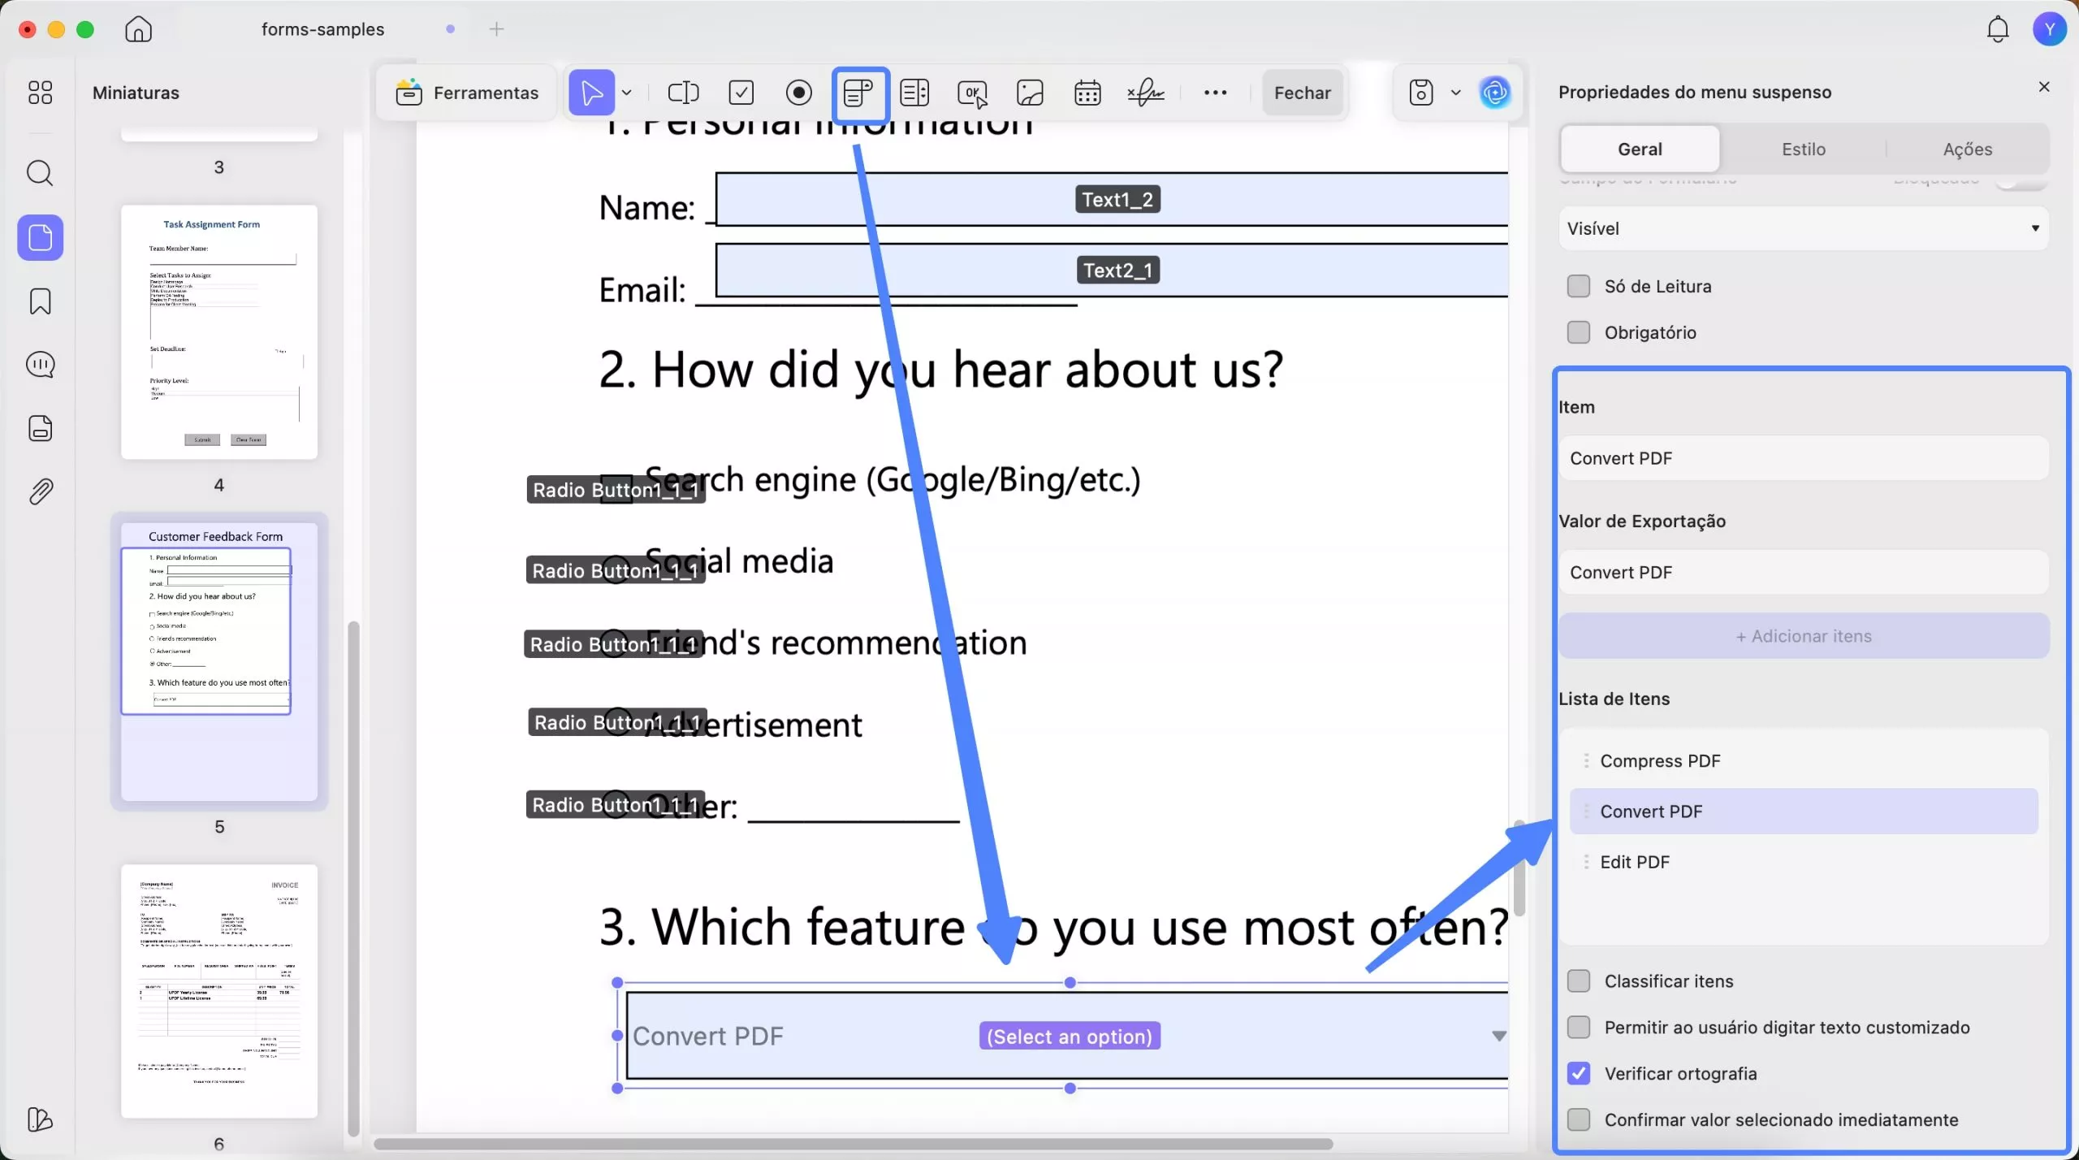The height and width of the screenshot is (1160, 2079).
Task: Select Edit PDF in the item list
Action: (x=1803, y=862)
